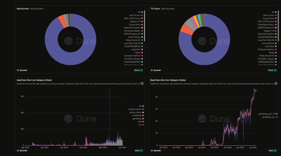This screenshot has height=156, width=281.
Task: Open the 'Ape Burned' chart title
Action: pos(23,9)
